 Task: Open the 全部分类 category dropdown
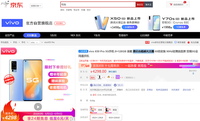tap(36, 6)
